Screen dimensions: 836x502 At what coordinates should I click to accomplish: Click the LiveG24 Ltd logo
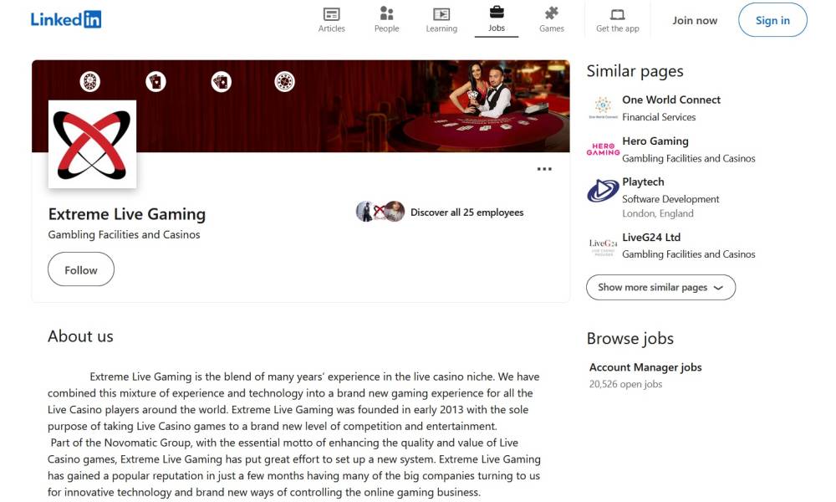(603, 247)
